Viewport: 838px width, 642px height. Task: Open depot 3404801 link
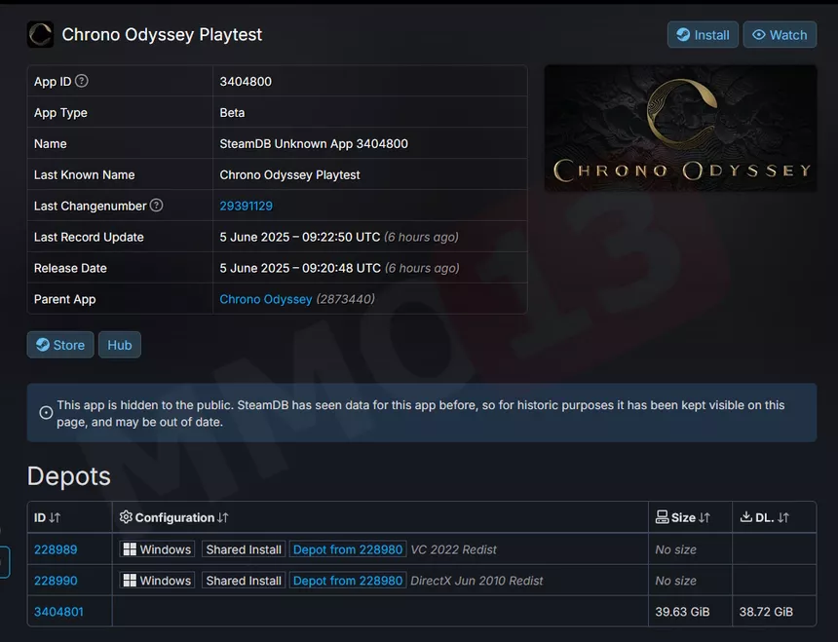click(x=58, y=612)
